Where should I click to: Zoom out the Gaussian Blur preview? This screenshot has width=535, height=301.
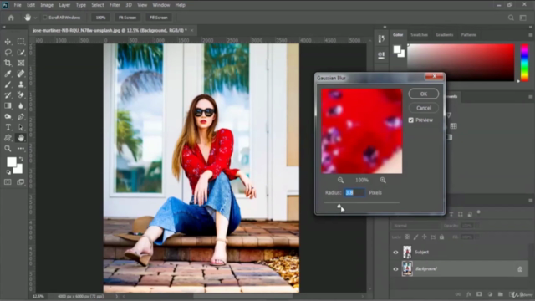pos(340,181)
